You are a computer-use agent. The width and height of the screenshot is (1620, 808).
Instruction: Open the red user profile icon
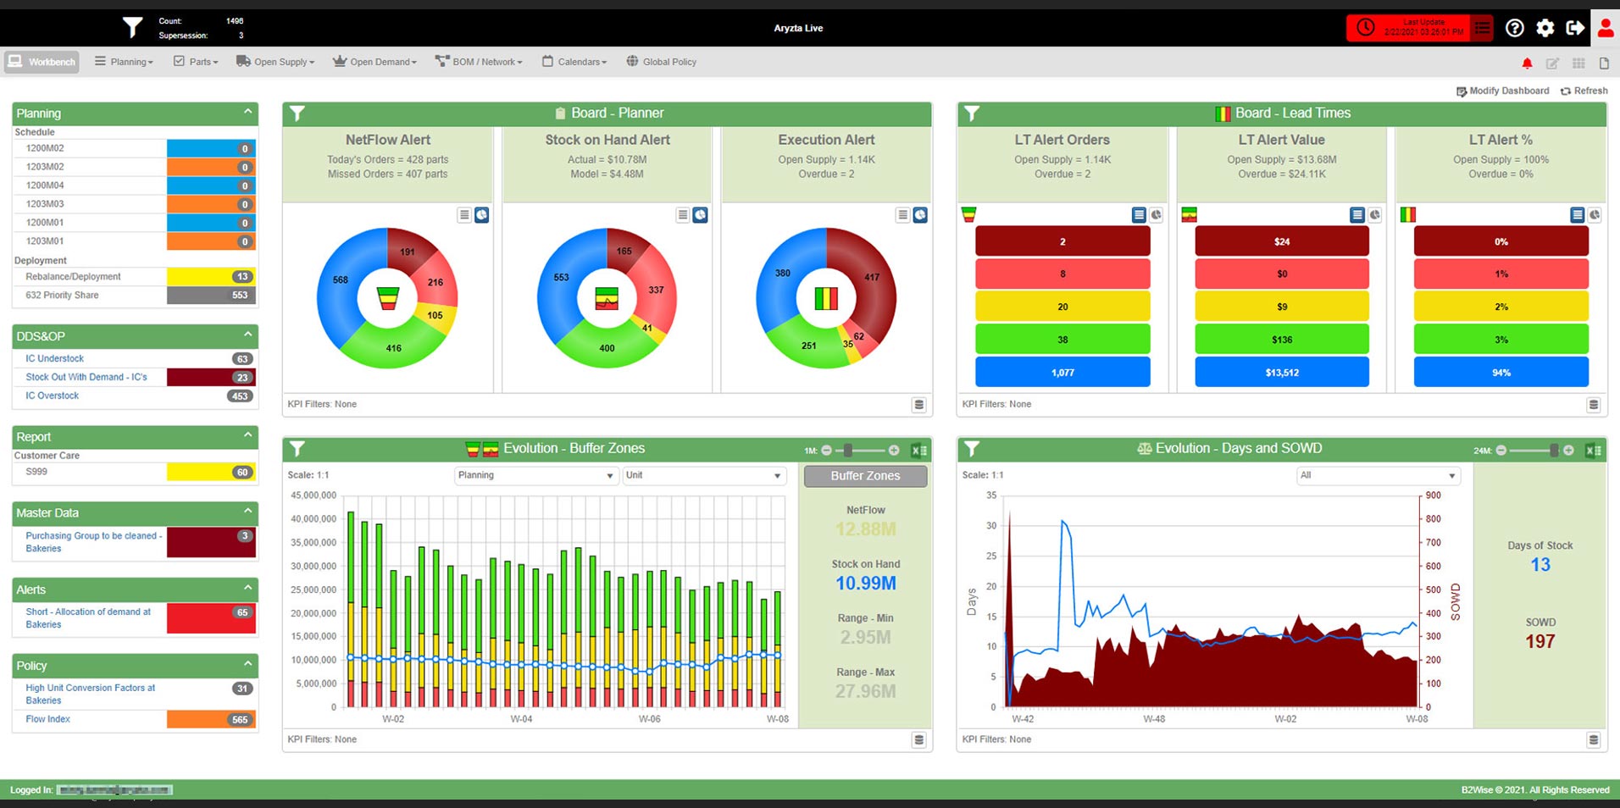[1606, 28]
